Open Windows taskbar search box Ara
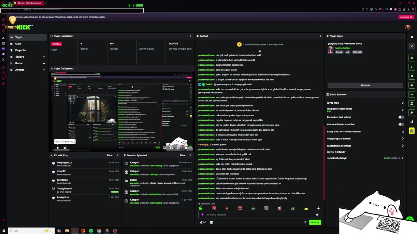Image resolution: width=417 pixels, height=234 pixels. tap(31, 231)
